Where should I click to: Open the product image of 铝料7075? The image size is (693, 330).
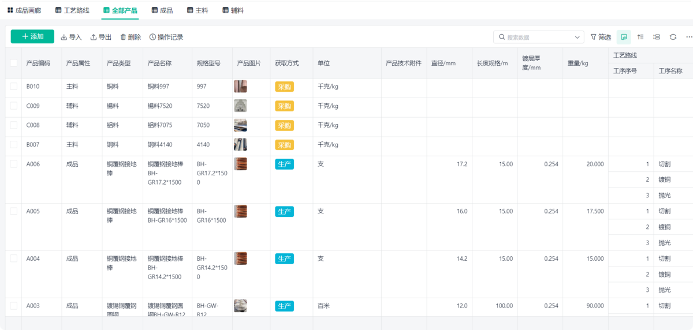click(x=240, y=125)
